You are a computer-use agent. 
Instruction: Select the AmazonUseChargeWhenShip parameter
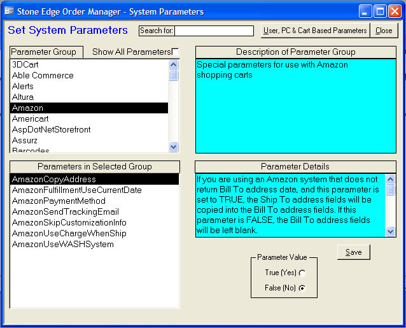click(95, 234)
